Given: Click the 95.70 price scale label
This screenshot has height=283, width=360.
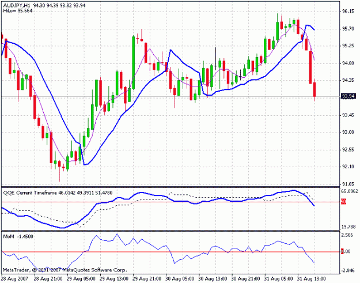Looking at the screenshot, I should [348, 29].
